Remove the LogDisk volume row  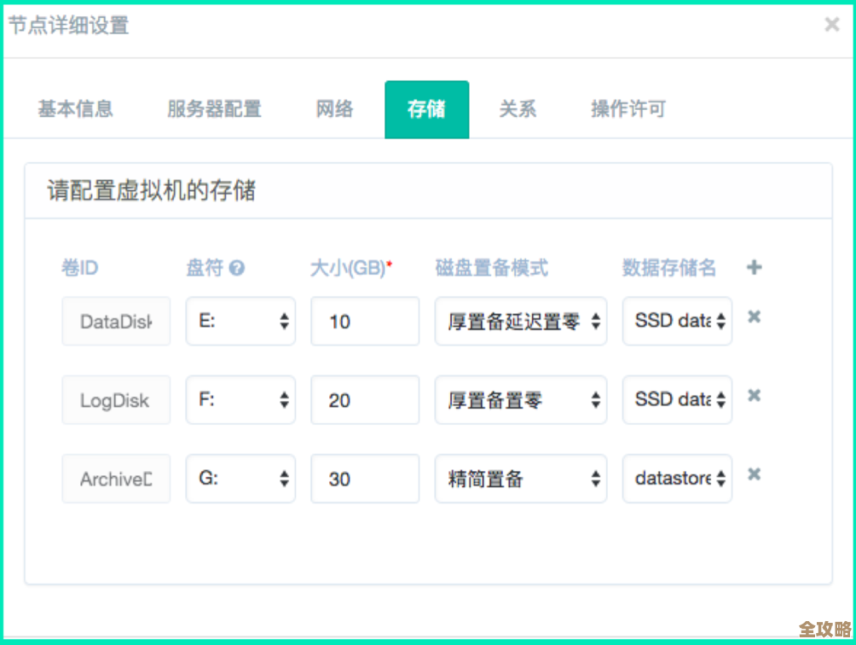pyautogui.click(x=754, y=395)
